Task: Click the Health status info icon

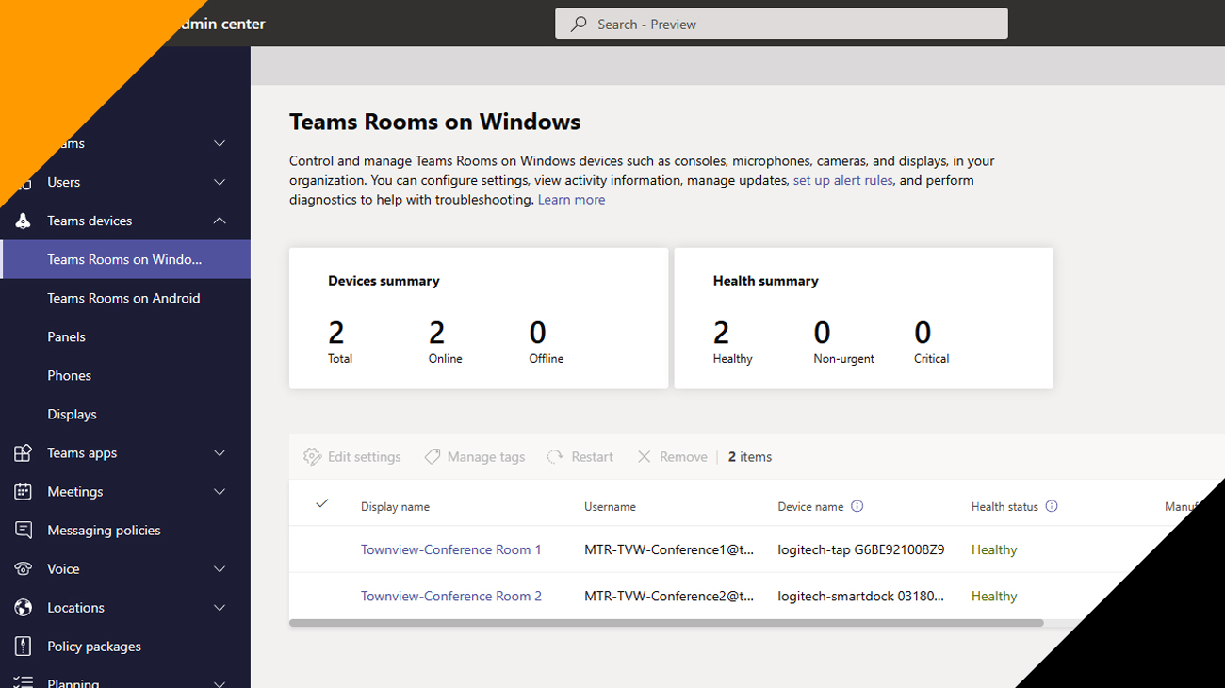Action: click(1052, 506)
